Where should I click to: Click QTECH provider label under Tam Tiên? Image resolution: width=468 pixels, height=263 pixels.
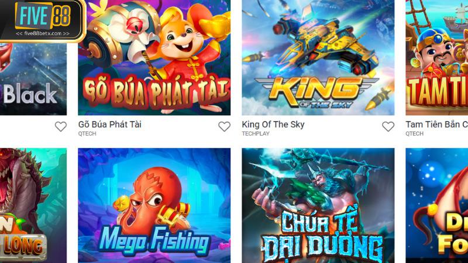[414, 134]
